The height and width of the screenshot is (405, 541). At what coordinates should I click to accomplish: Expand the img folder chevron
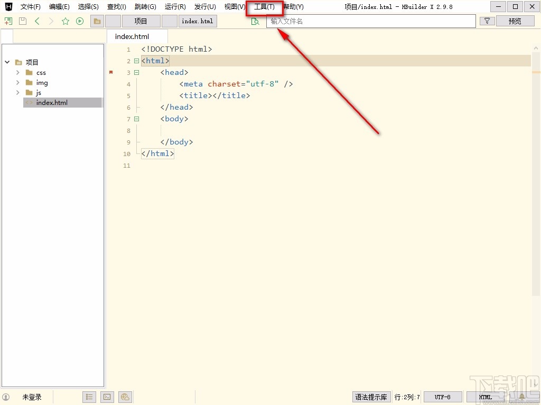pos(17,83)
